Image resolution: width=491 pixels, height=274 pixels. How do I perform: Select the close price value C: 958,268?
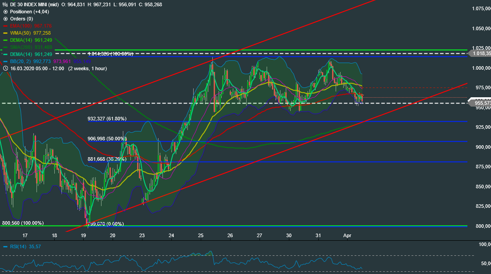pos(150,5)
